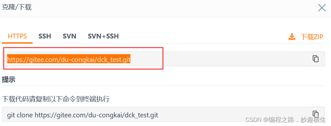The height and width of the screenshot is (126, 331).
Task: Click the CSDN watermark text
Action: coord(285,120)
